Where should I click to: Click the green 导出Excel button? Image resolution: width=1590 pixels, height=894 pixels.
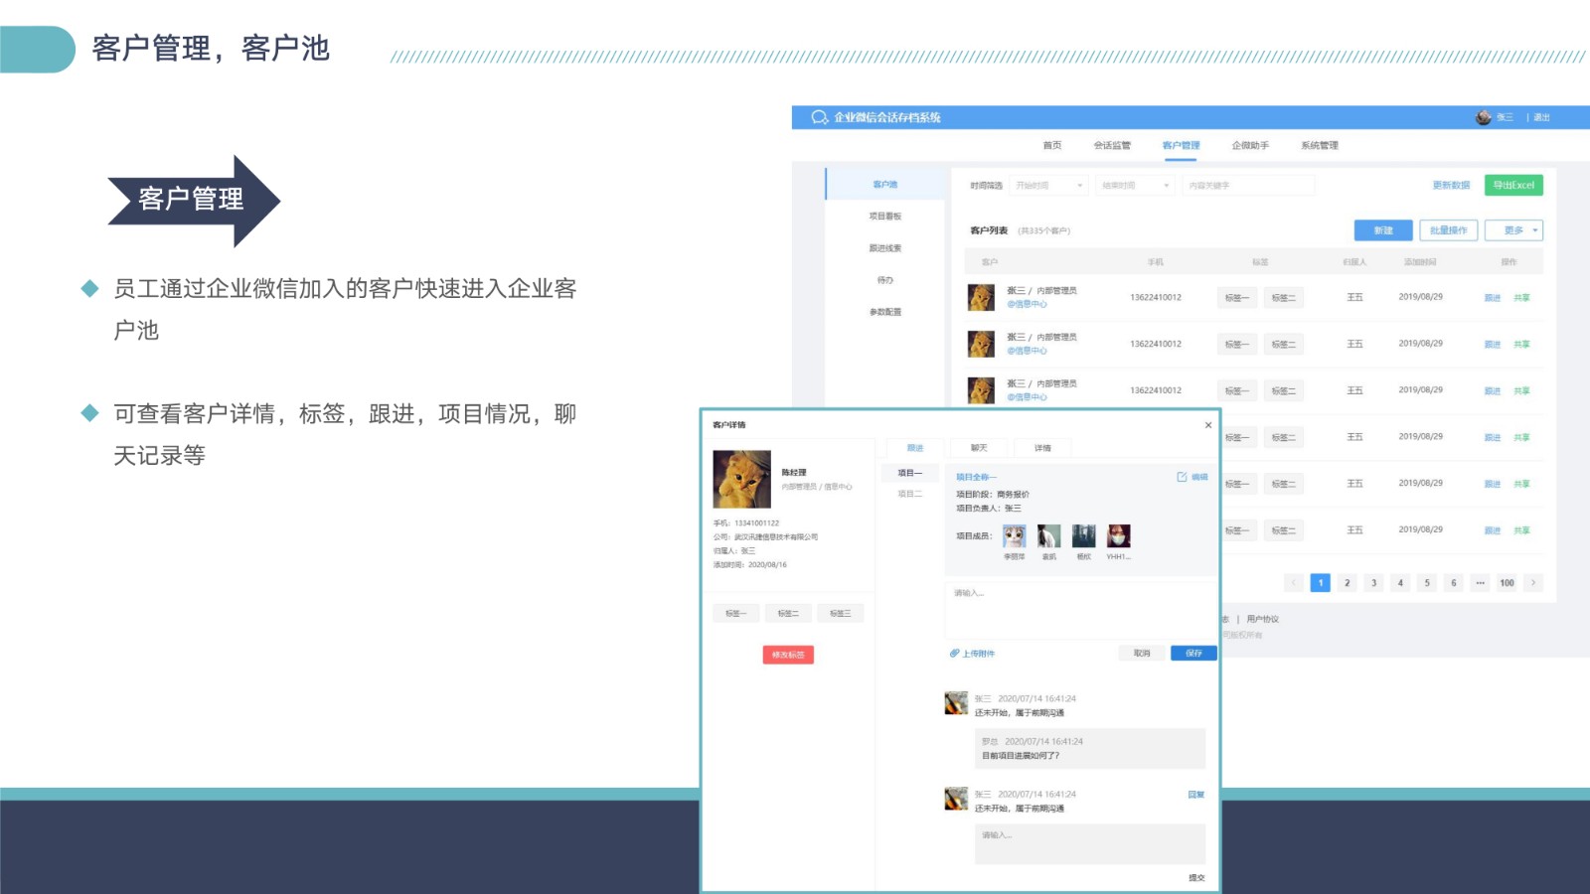click(1513, 186)
